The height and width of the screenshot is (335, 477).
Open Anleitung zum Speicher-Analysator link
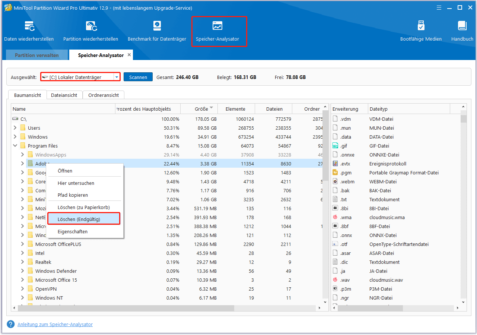click(x=55, y=324)
